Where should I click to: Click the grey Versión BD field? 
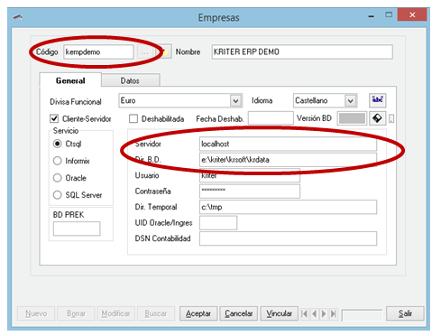352,118
